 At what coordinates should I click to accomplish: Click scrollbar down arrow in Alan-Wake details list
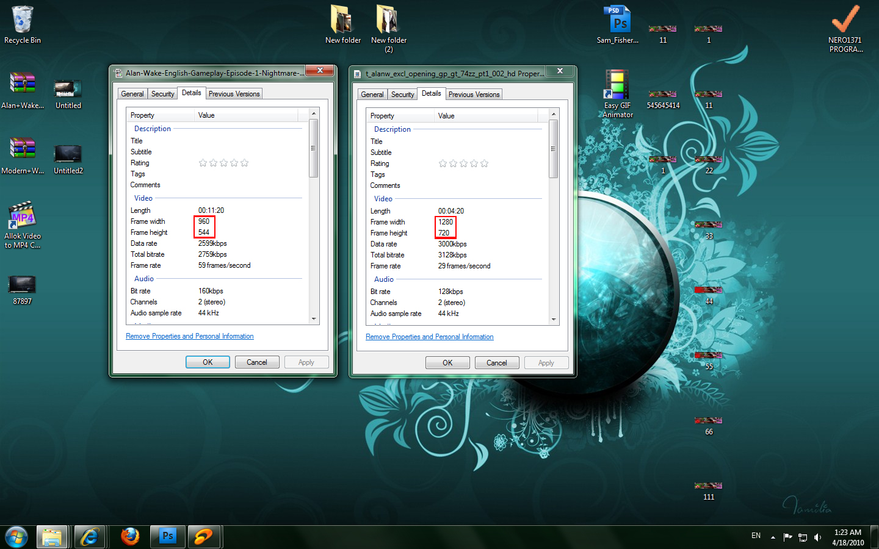314,318
